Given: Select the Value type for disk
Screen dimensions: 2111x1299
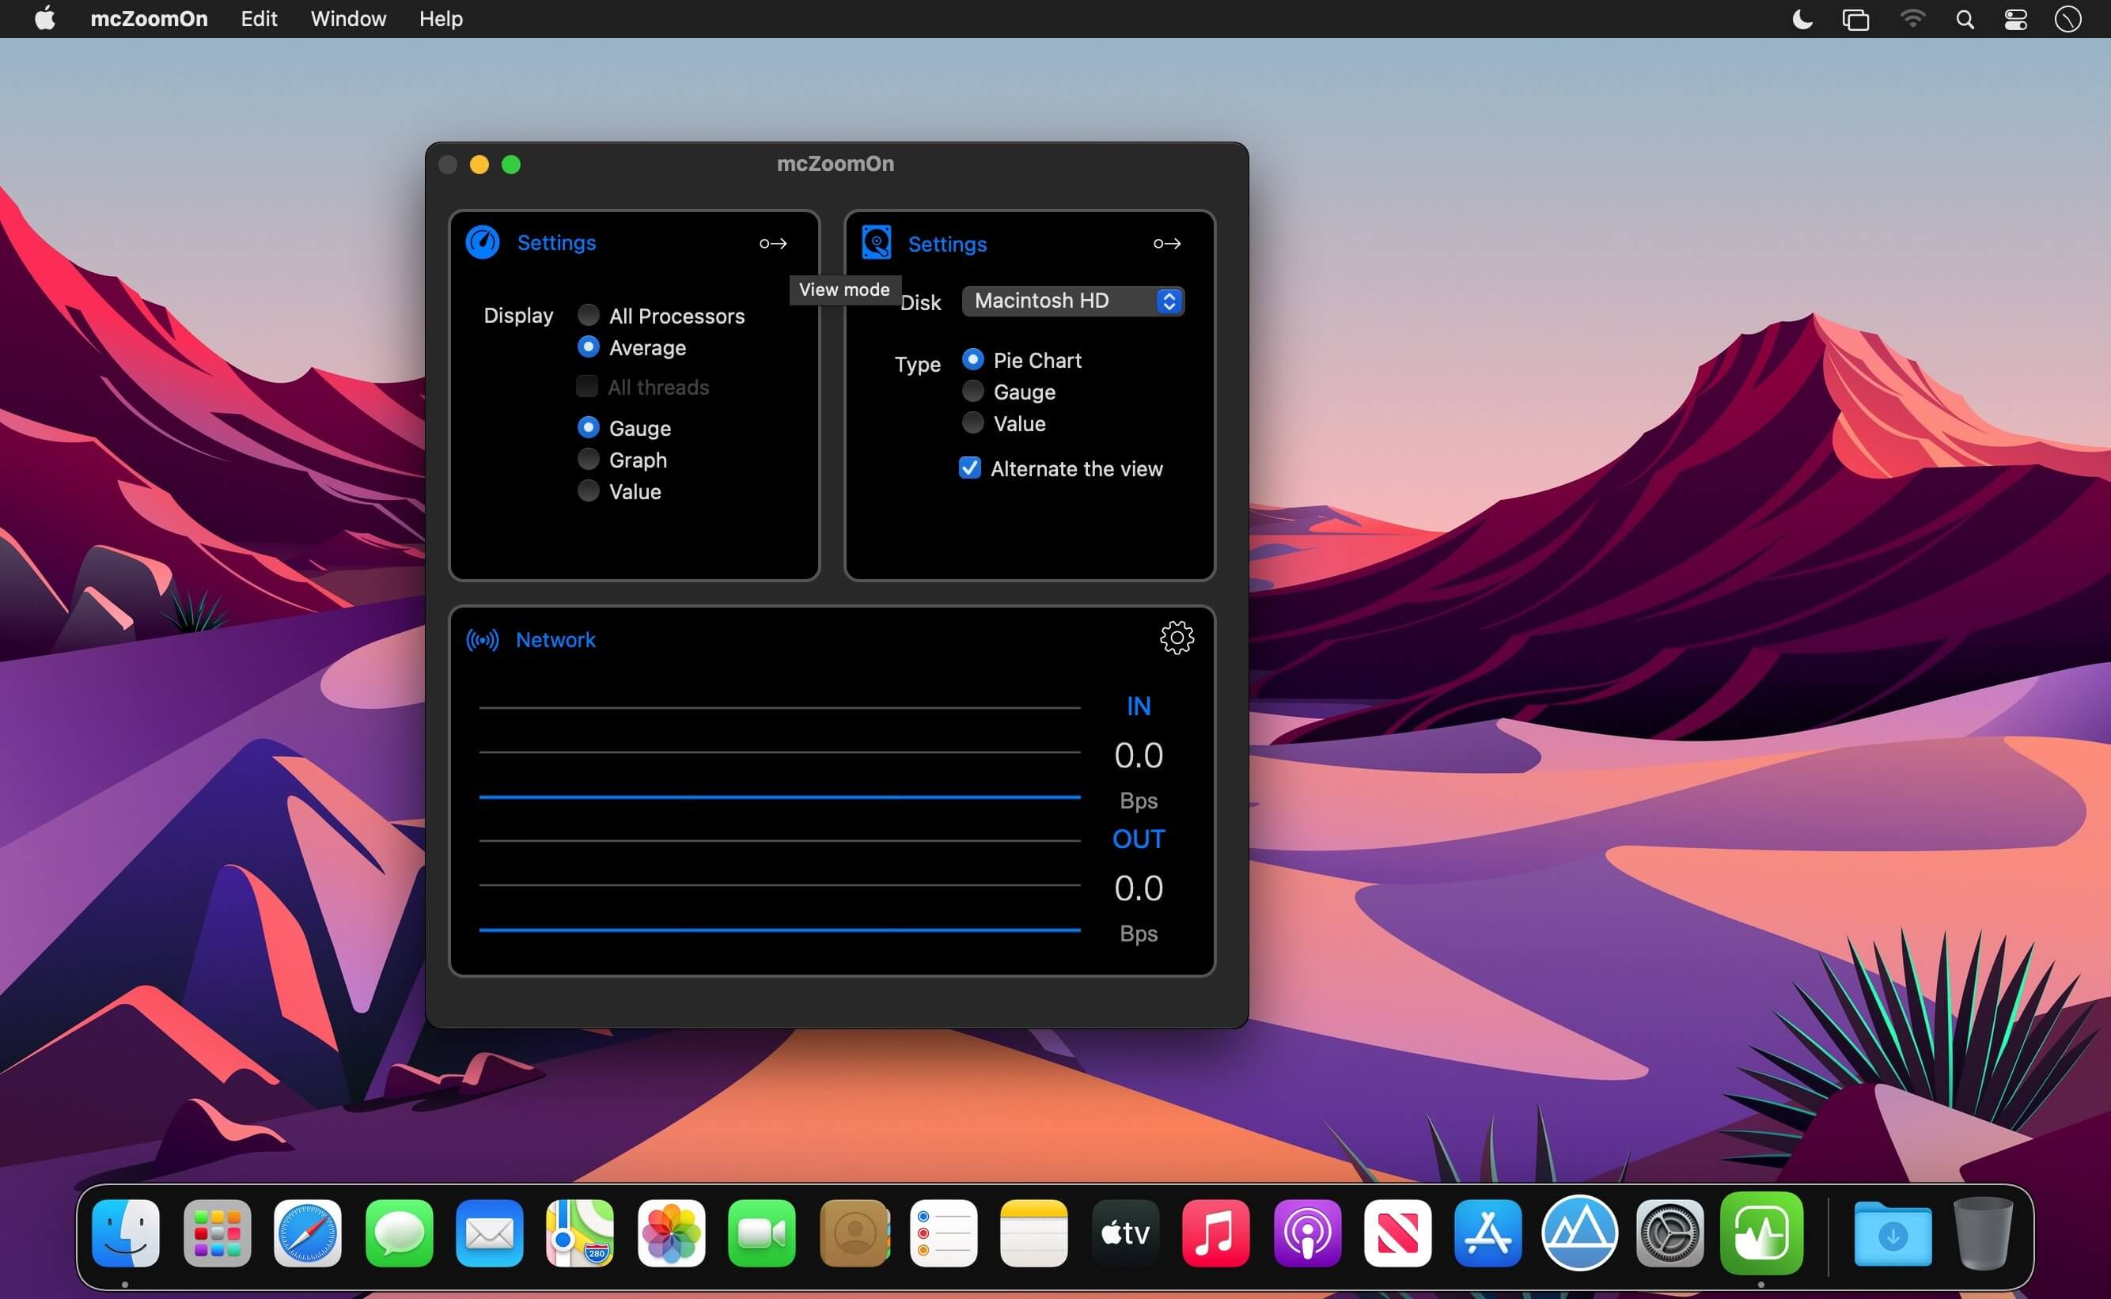Looking at the screenshot, I should (x=972, y=422).
